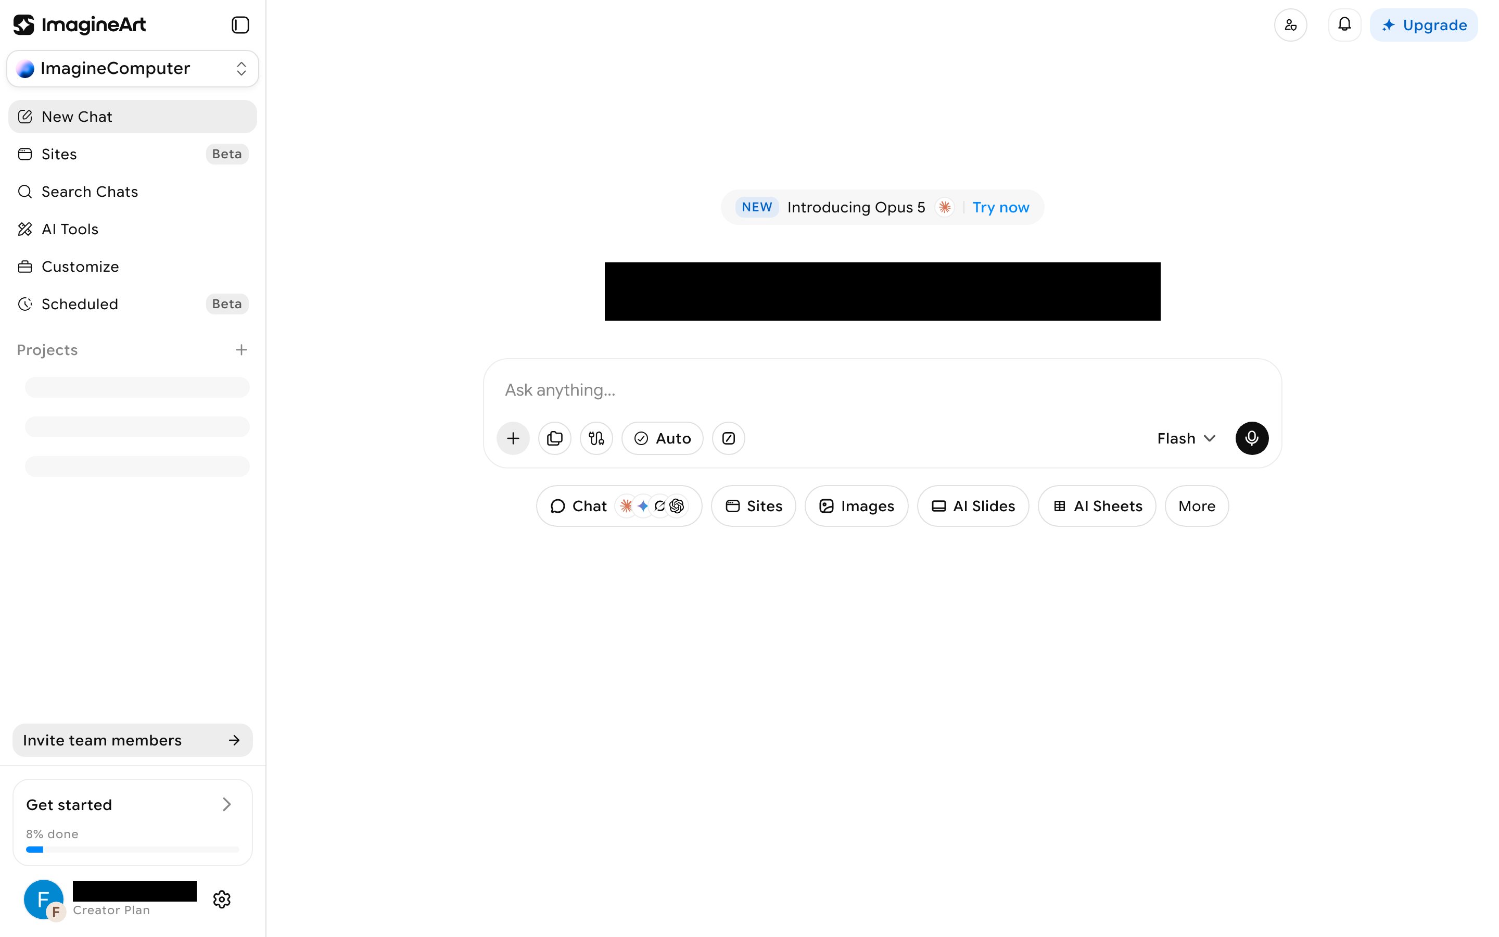The width and height of the screenshot is (1499, 937).
Task: Click Try now link
Action: click(x=1001, y=207)
